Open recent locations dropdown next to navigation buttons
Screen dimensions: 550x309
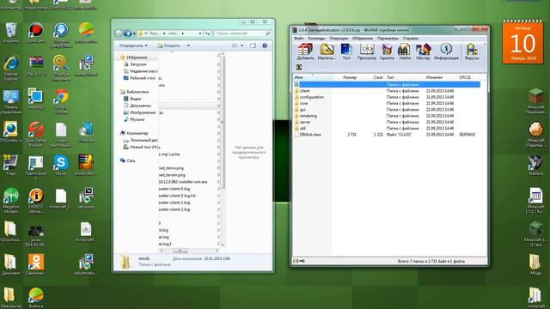pos(134,33)
